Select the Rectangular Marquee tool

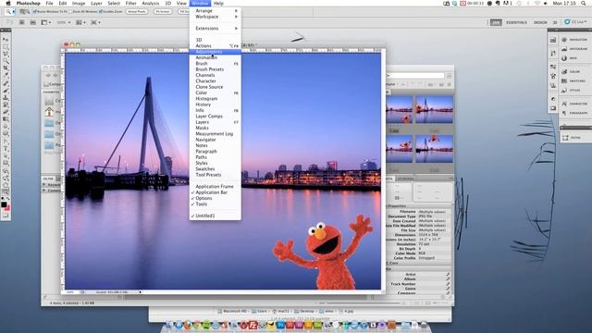coord(6,47)
